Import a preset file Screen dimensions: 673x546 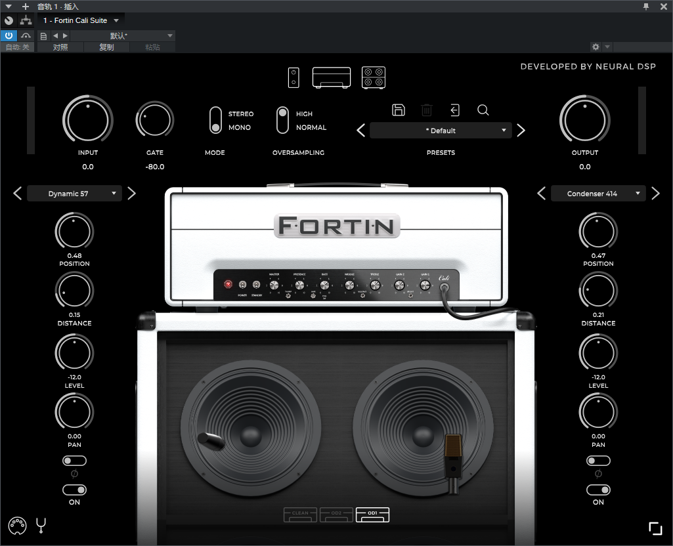[x=455, y=110]
